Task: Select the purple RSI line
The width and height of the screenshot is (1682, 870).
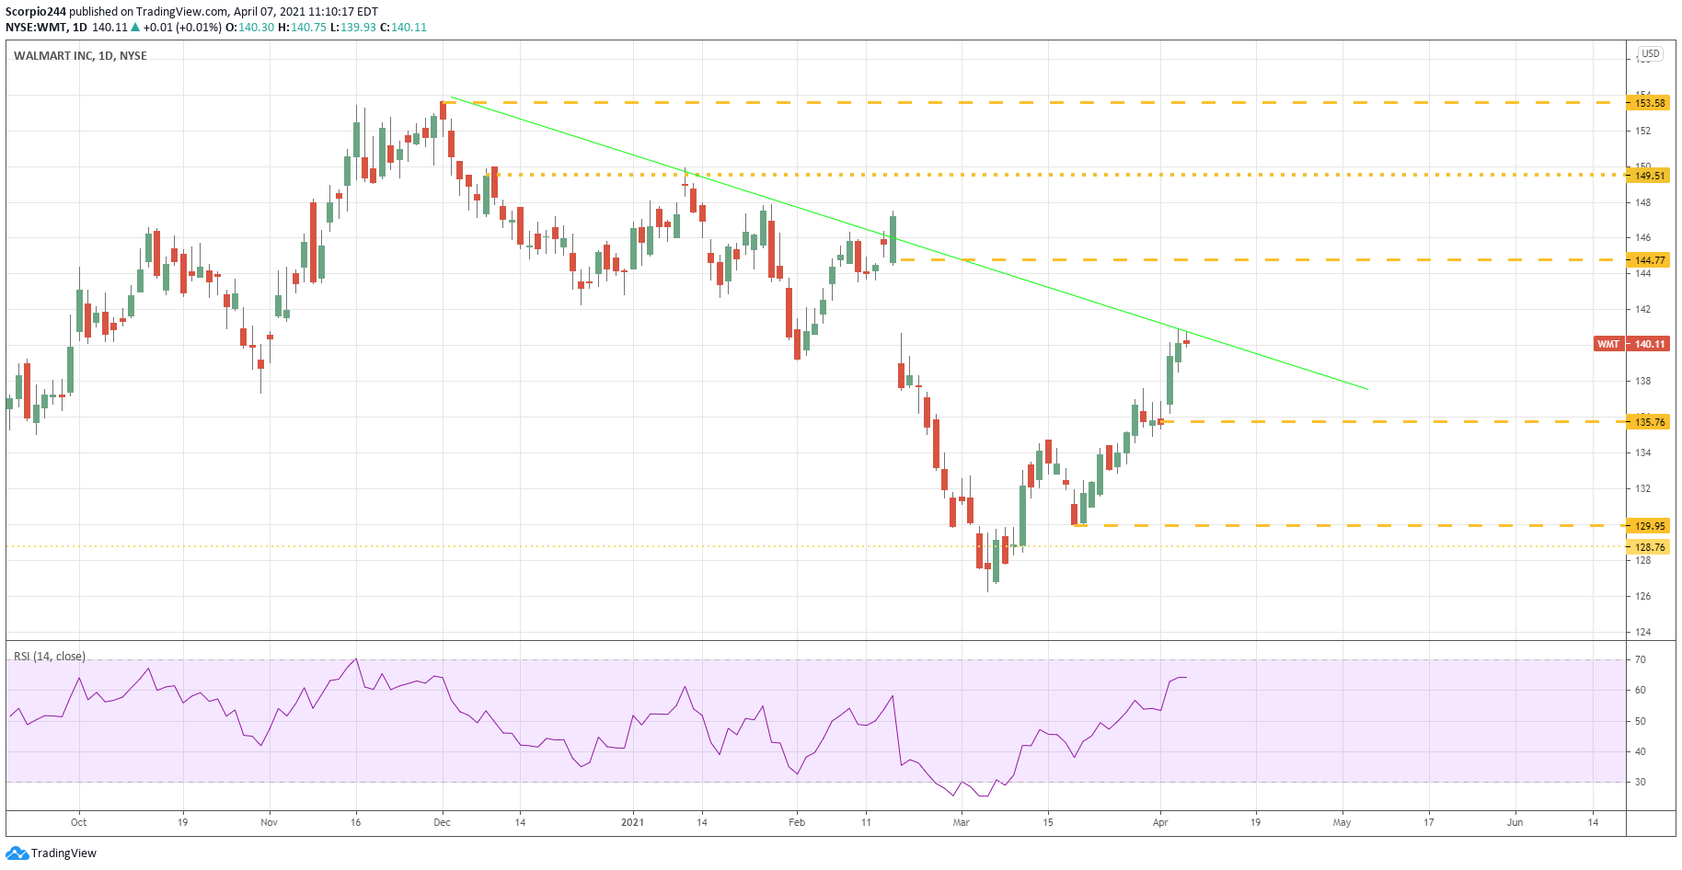Action: click(x=598, y=727)
